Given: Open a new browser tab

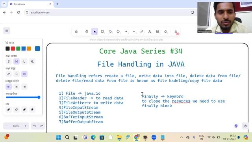Looking at the screenshot, I should [57, 4].
